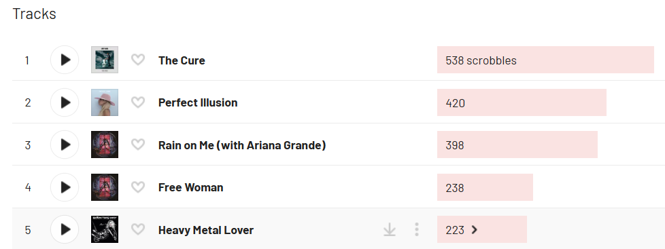The image size is (665, 249).
Task: Play Rain on Me track
Action: [65, 145]
